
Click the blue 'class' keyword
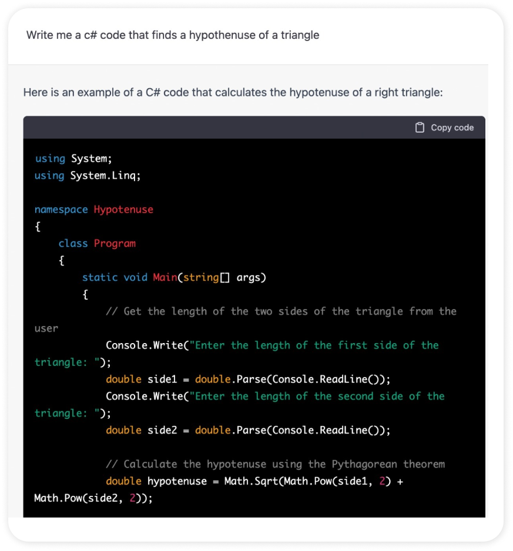[x=73, y=243]
